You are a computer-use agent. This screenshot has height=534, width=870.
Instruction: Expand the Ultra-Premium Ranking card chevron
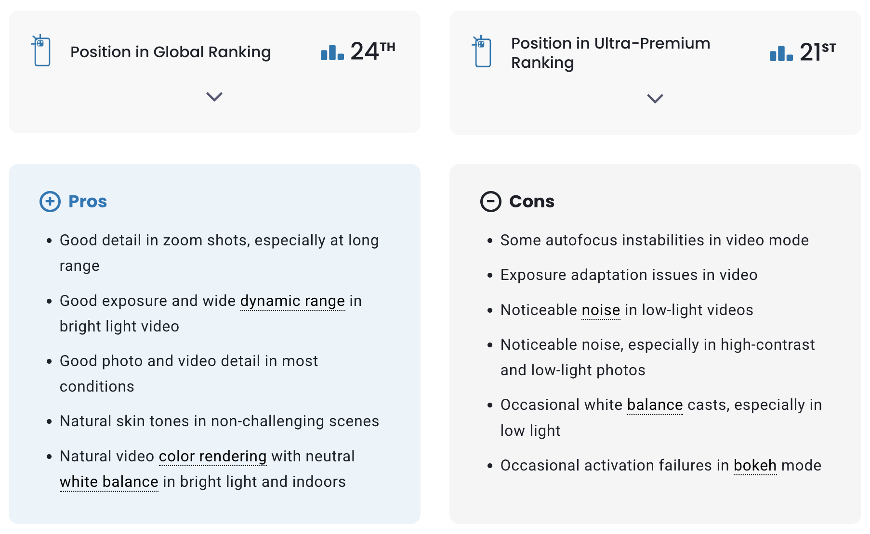pyautogui.click(x=655, y=99)
